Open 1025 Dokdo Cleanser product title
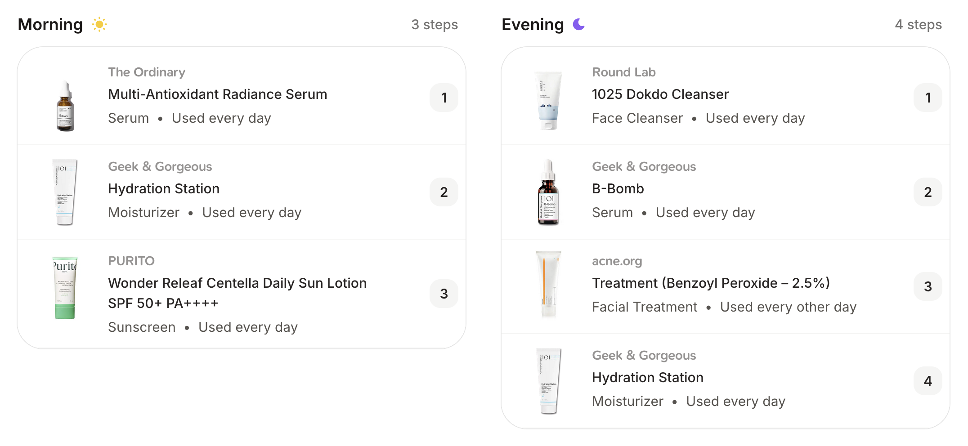Viewport: 968px width, 446px height. click(x=660, y=94)
